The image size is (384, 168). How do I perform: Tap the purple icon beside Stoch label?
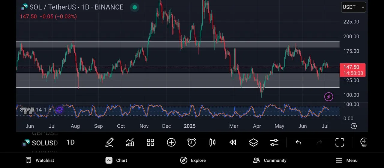[x=59, y=110]
